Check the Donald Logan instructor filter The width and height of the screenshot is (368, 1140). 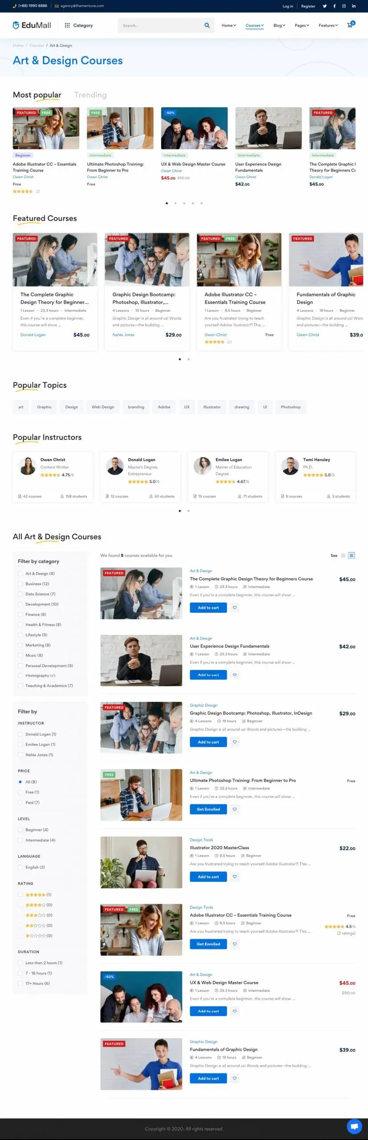[20, 734]
